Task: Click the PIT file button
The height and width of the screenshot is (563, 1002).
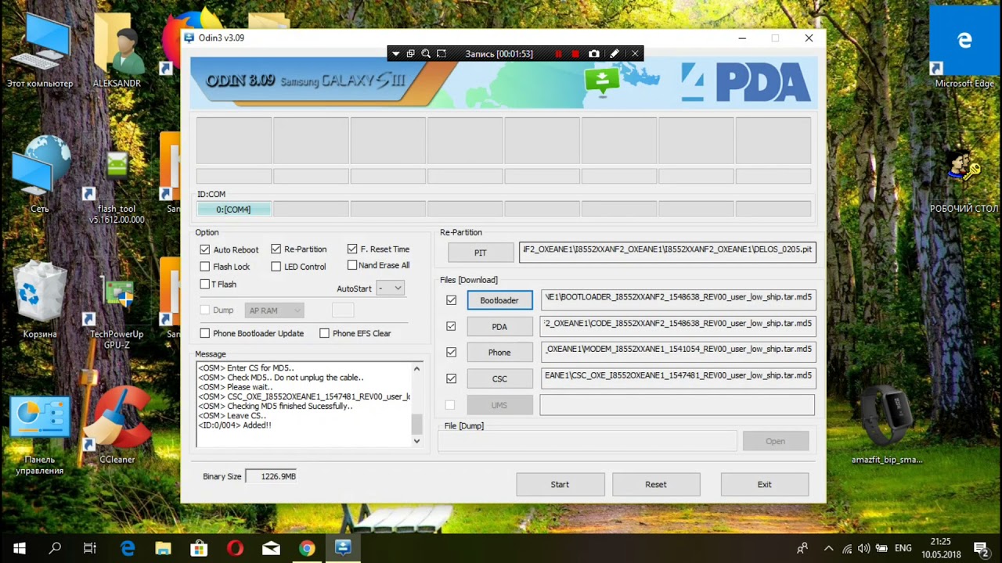Action: point(480,253)
